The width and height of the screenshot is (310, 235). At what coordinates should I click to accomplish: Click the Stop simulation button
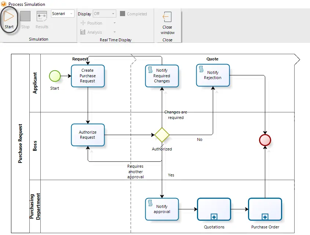25,20
